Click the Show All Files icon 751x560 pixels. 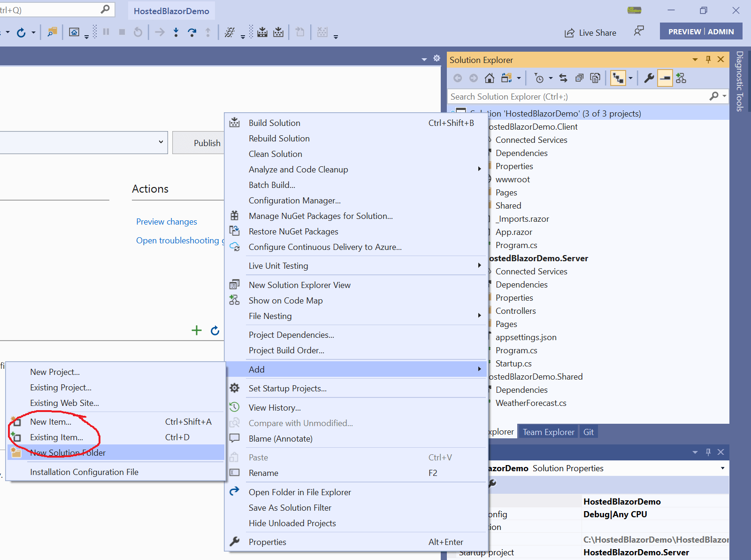[x=595, y=78]
